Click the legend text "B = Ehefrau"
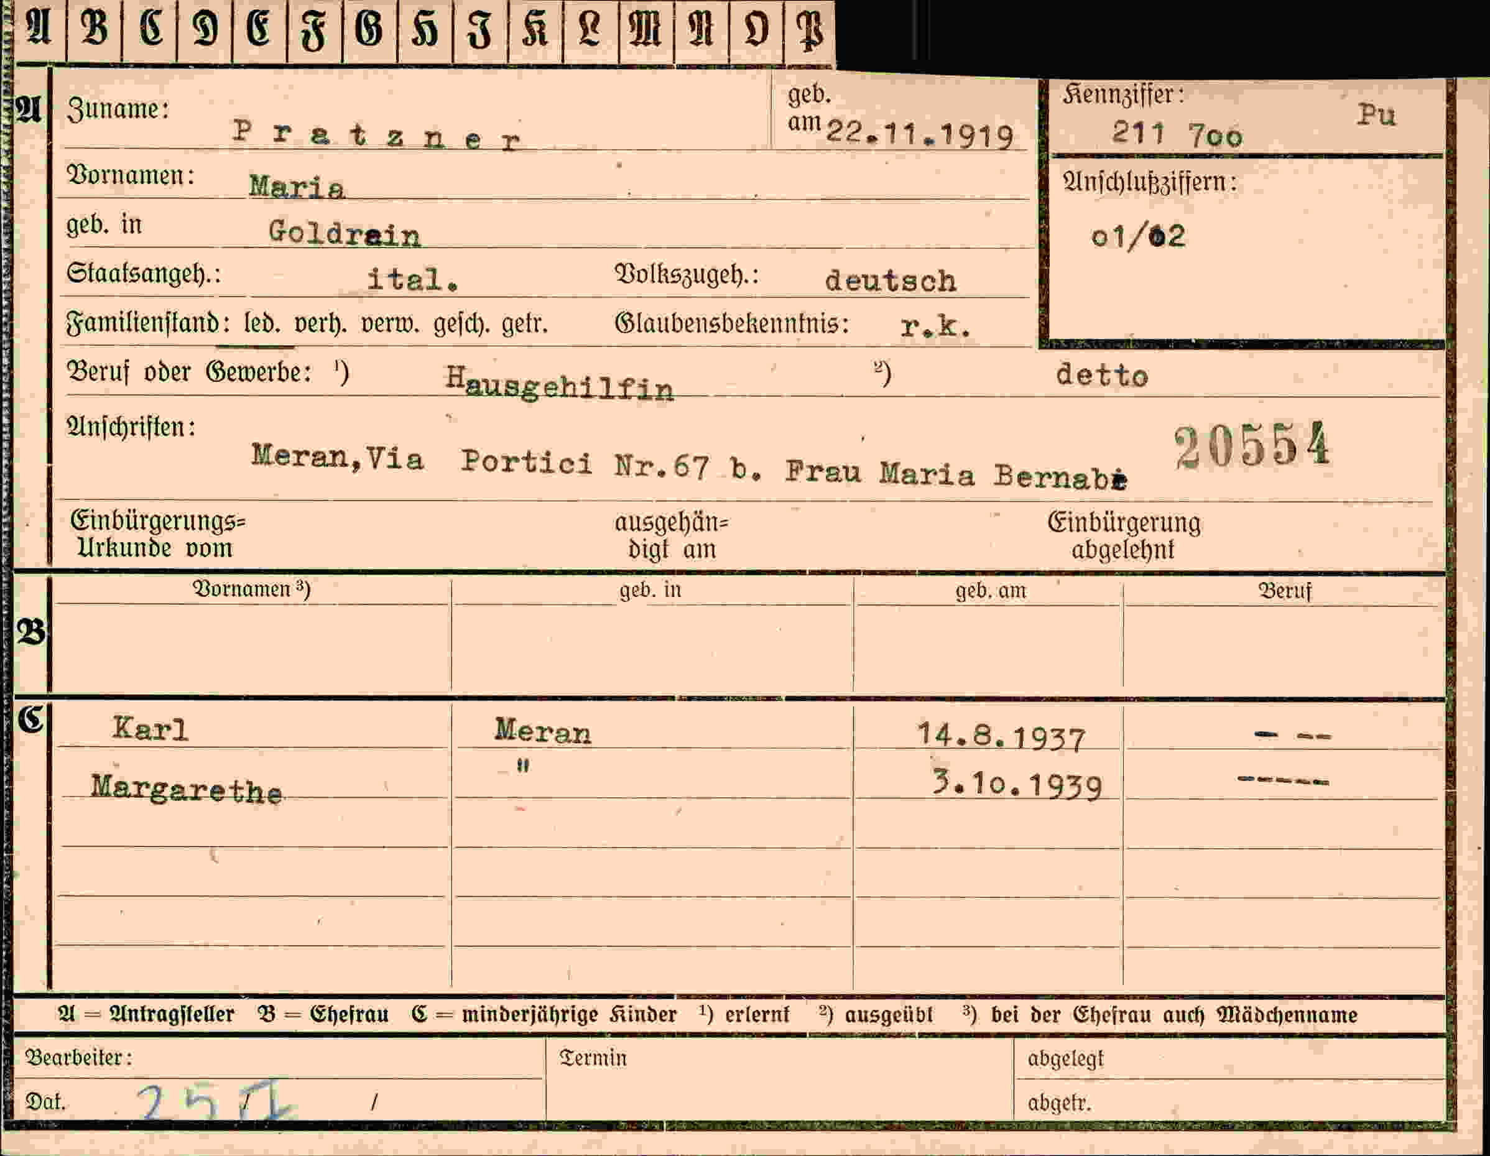 [x=323, y=1015]
